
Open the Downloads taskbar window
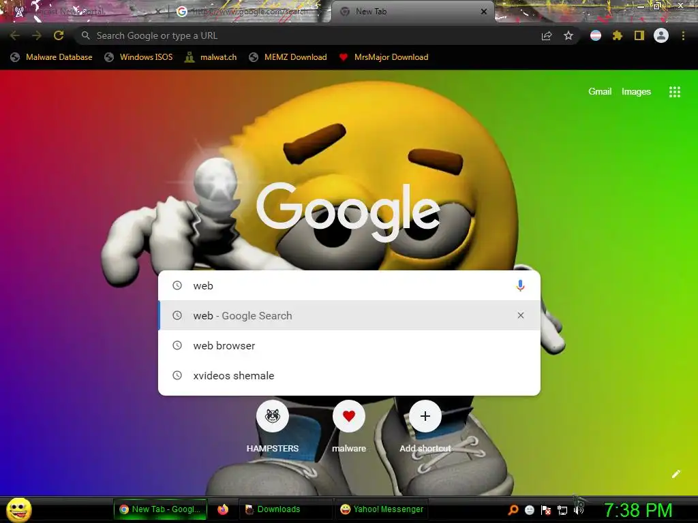286,509
